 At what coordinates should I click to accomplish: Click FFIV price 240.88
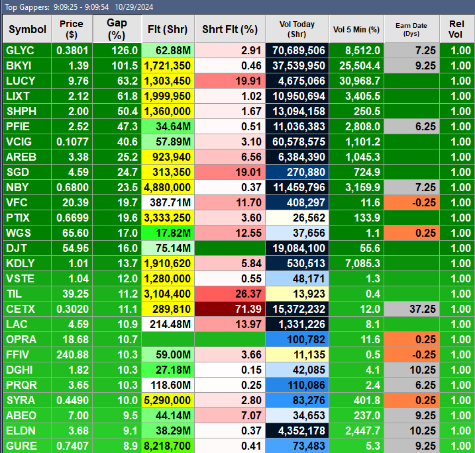[72, 354]
